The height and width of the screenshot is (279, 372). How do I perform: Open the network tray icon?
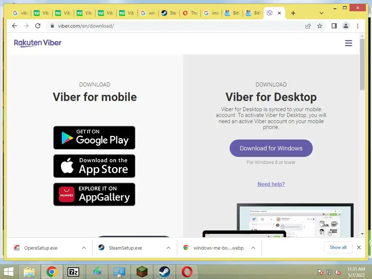pyautogui.click(x=329, y=272)
